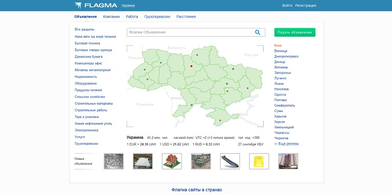The image size is (392, 195).
Task: Open the Строительные материалы category
Action: click(94, 104)
